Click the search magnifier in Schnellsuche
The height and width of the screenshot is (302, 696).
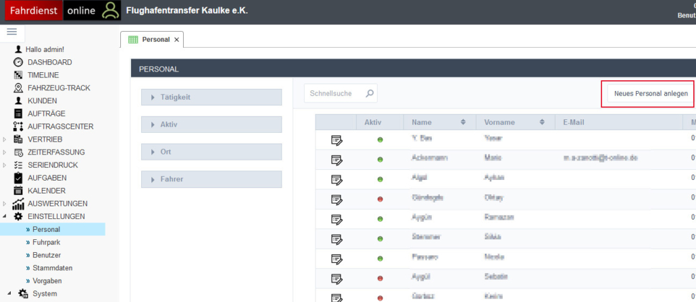point(370,94)
